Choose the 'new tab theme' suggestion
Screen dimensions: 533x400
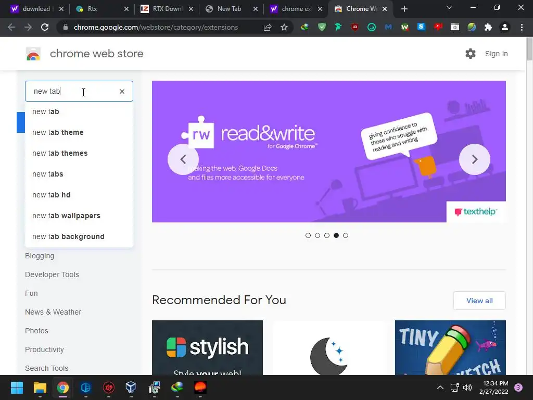(x=79, y=132)
